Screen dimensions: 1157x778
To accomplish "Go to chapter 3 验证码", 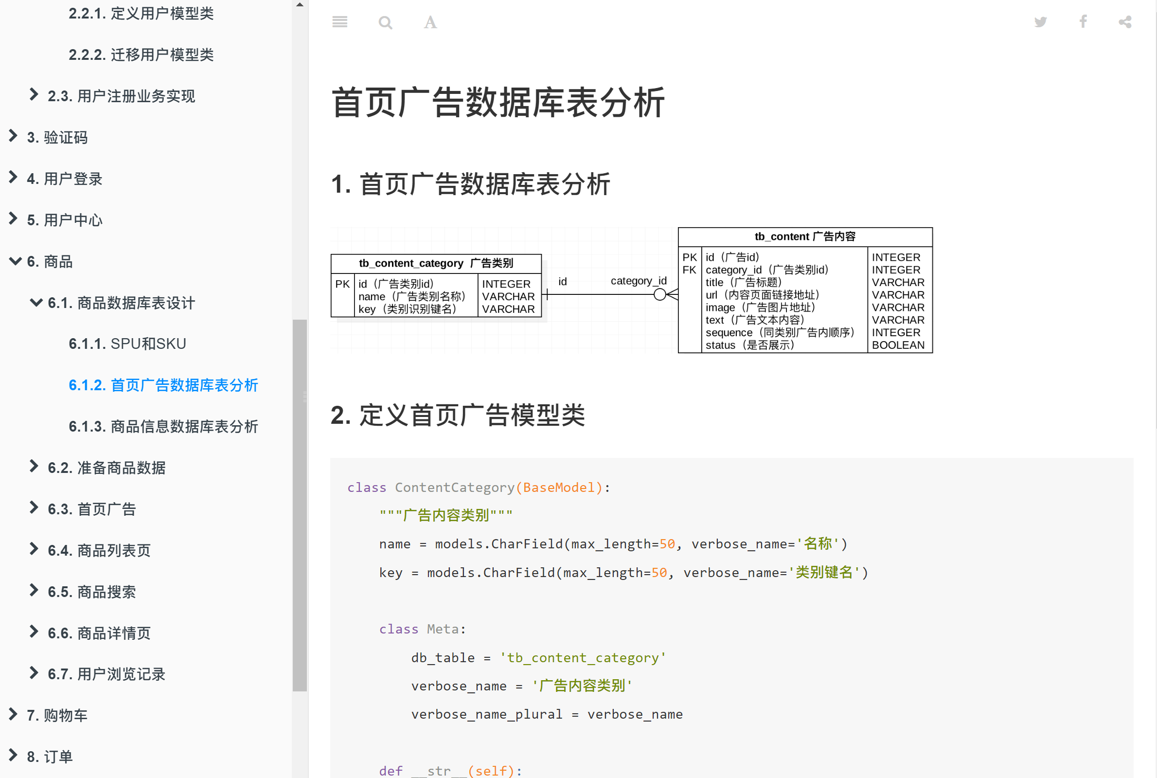I will (57, 137).
